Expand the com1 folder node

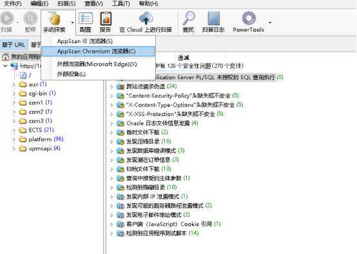tap(14, 103)
